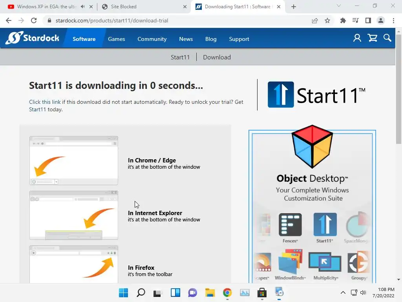The image size is (402, 302).
Task: Reload the Stardock page
Action: pyautogui.click(x=34, y=20)
